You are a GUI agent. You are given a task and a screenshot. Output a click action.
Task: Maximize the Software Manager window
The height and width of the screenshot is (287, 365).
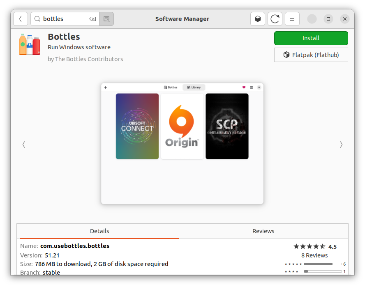point(328,19)
